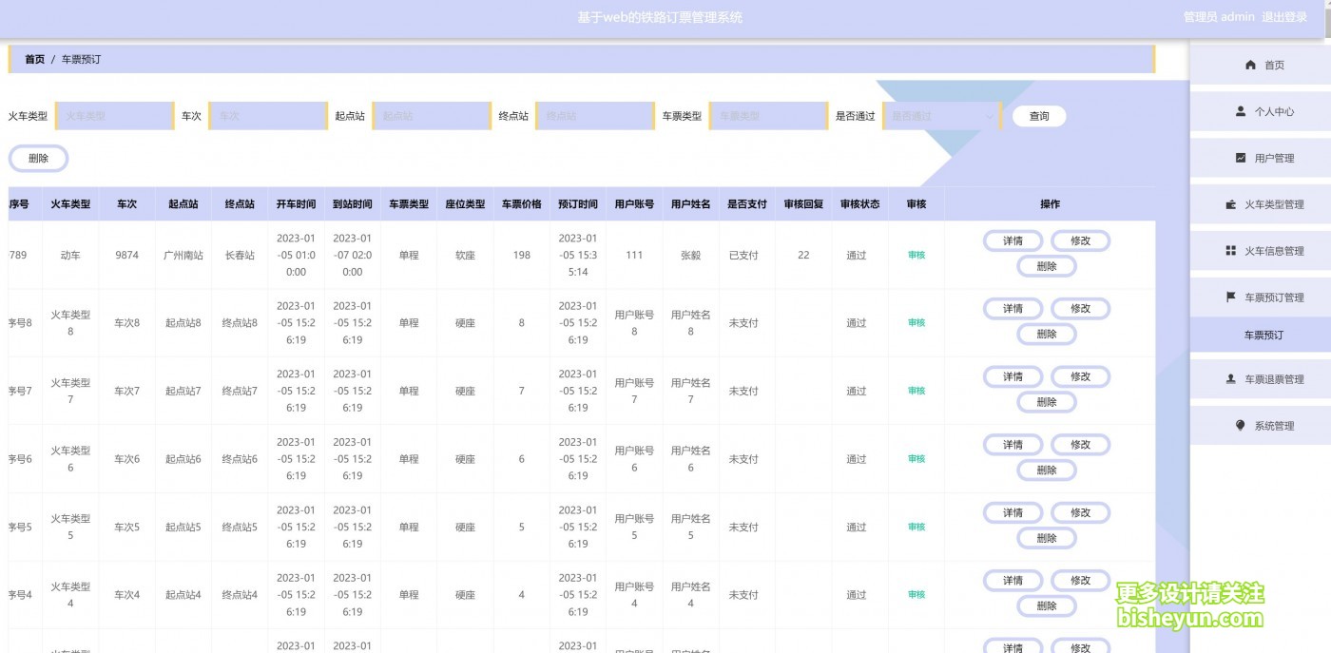The width and height of the screenshot is (1331, 653).
Task: Click 详情 for the 车次5 row
Action: click(1013, 513)
